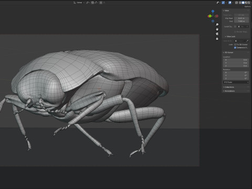Click the Focal Length field
This screenshot has height=189, width=252.
coord(241,15)
